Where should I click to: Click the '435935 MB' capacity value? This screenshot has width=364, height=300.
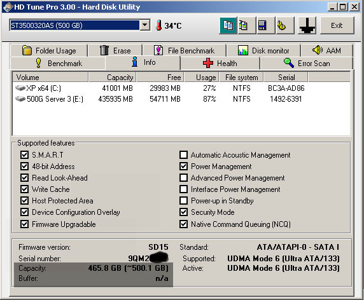(x=115, y=99)
